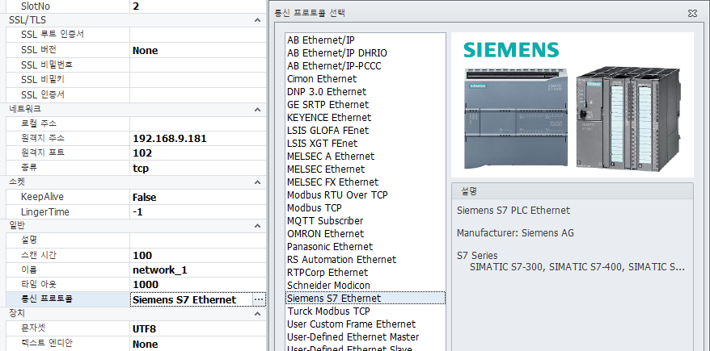Pick RS Automation Ethernet protocol
The image size is (710, 351).
click(x=365, y=260)
